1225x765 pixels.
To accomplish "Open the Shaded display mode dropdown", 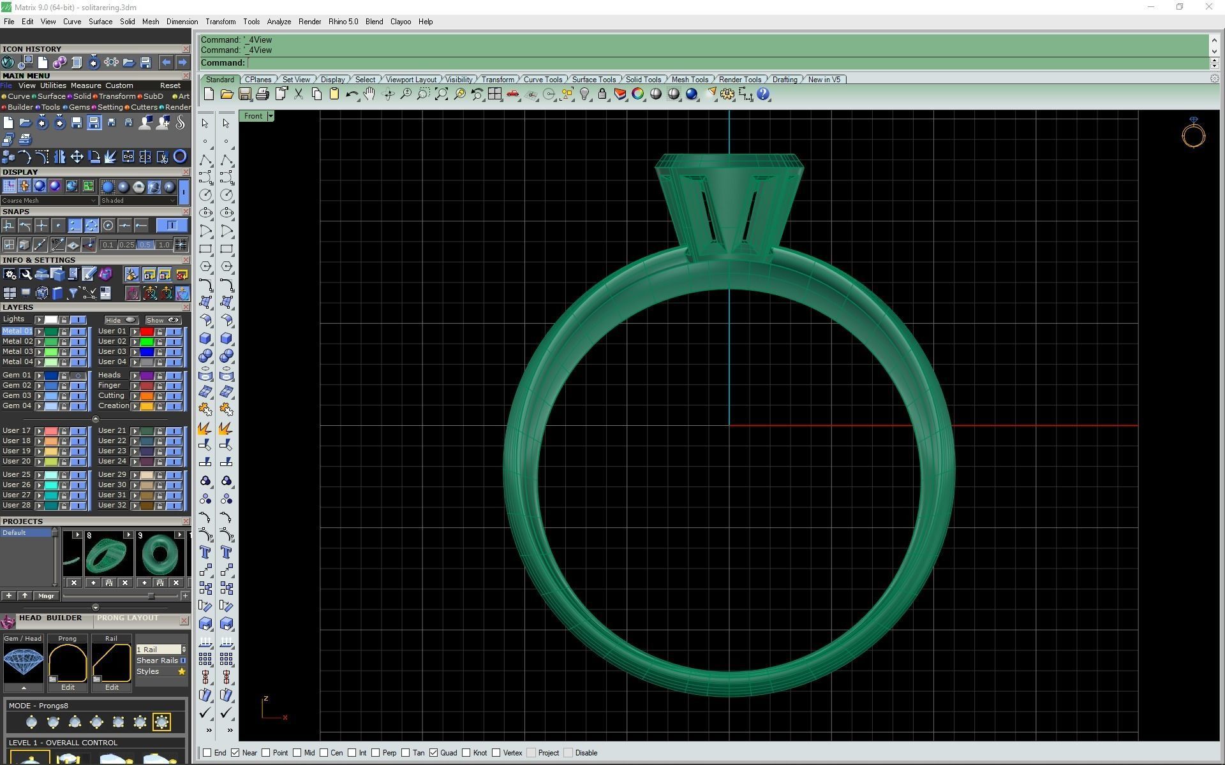I will pyautogui.click(x=138, y=200).
